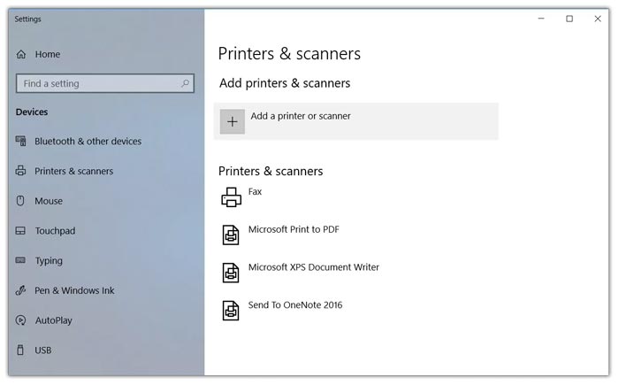Select Printers & scanners in the sidebar
Screen dimensions: 619x385
coord(73,171)
